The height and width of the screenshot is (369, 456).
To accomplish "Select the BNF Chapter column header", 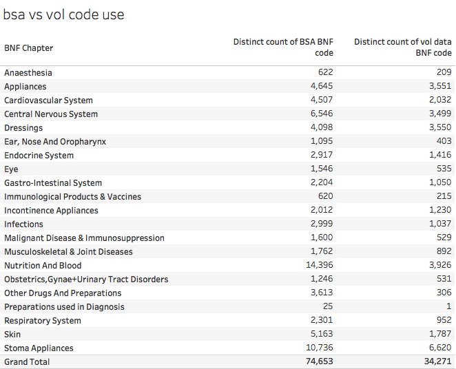I will tap(29, 48).
